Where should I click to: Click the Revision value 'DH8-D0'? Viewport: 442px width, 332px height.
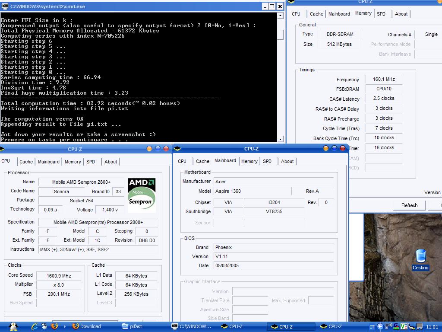[x=147, y=240]
